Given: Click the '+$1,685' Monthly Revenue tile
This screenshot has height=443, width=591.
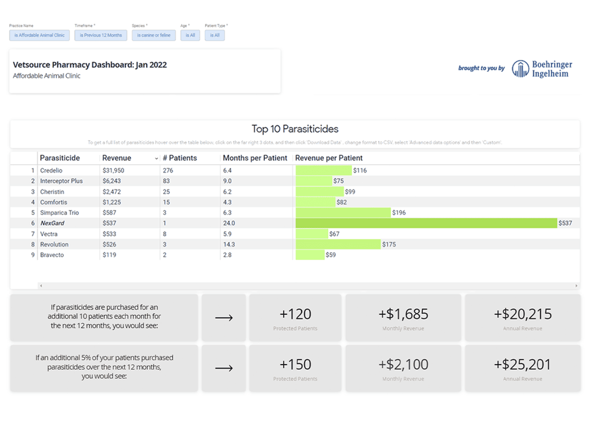Looking at the screenshot, I should pyautogui.click(x=403, y=318).
